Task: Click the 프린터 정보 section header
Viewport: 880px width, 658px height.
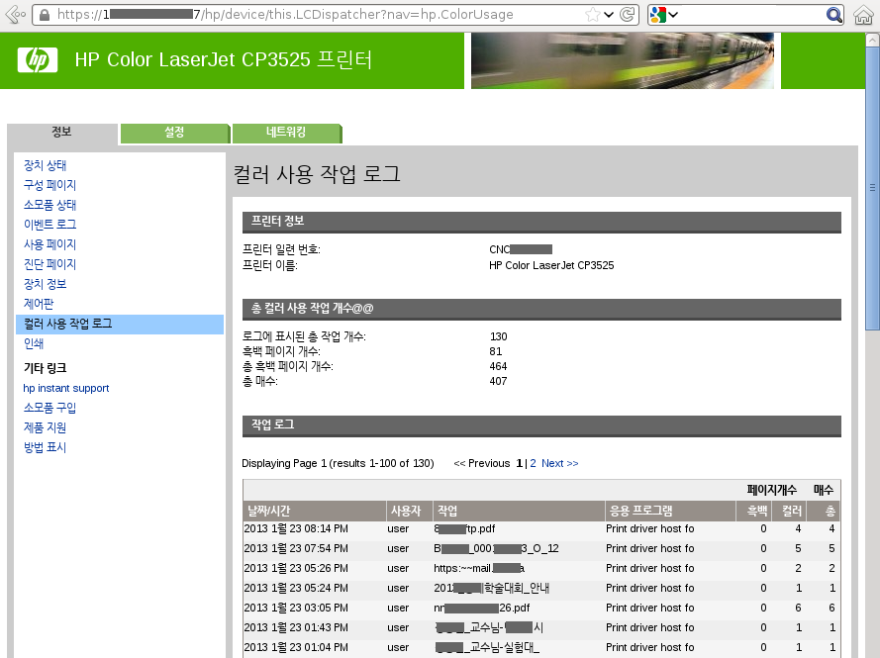Action: coord(541,223)
